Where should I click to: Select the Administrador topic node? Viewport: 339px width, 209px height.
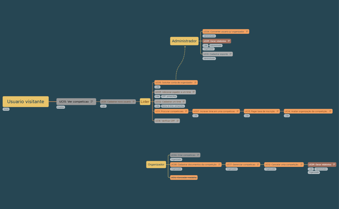point(184,41)
